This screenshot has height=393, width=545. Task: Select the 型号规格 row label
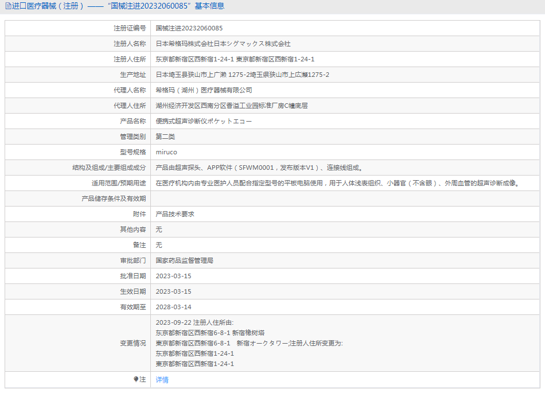coord(133,152)
